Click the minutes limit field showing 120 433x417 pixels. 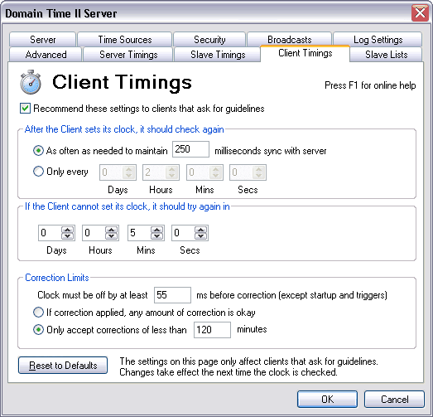(212, 330)
